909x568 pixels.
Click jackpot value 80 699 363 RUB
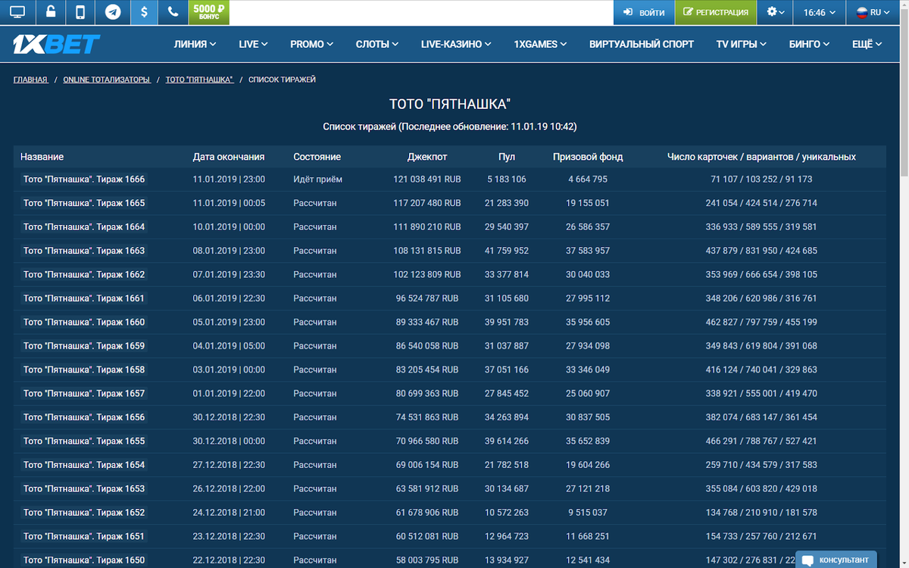pos(427,394)
